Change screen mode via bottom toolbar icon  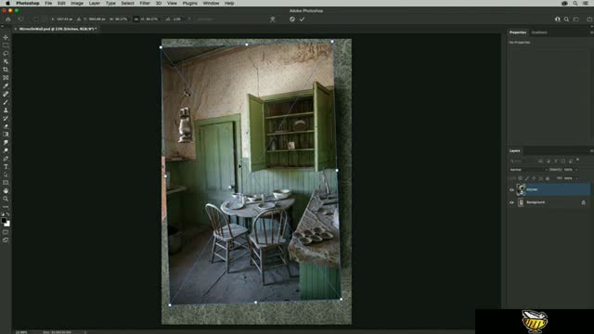pos(6,240)
